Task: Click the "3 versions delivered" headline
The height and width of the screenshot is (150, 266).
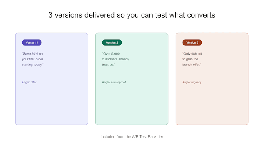Action: 132,15
